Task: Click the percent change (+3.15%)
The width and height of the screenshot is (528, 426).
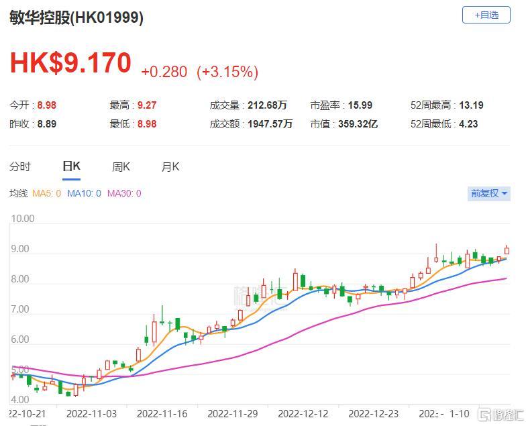Action: tap(227, 72)
